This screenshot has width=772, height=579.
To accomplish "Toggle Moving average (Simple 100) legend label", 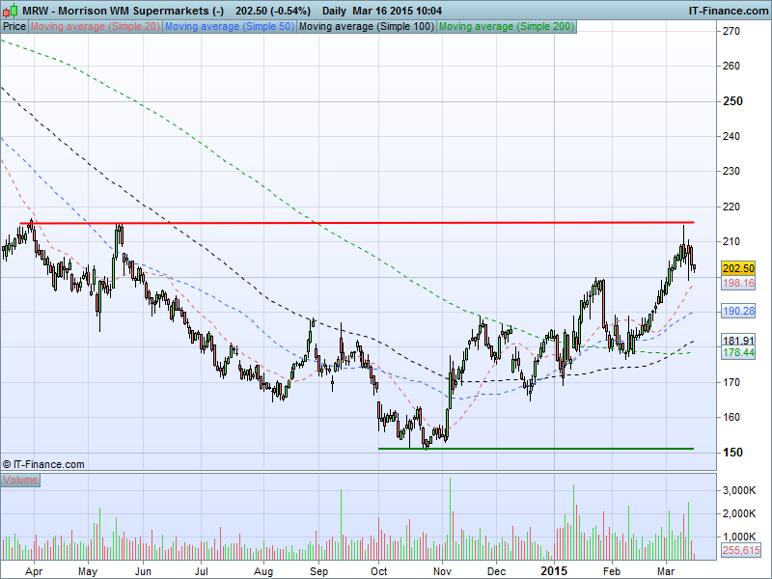I will tap(366, 27).
